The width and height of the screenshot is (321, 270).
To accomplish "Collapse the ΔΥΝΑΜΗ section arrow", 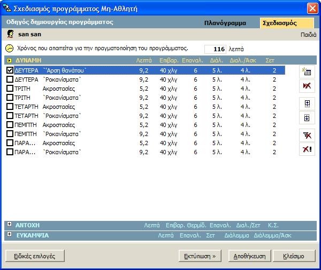I will point(9,60).
